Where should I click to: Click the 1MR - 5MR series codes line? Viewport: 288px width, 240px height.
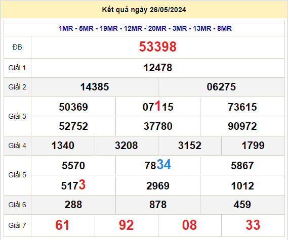tap(145, 28)
